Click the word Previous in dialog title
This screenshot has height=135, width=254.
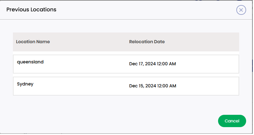click(18, 9)
